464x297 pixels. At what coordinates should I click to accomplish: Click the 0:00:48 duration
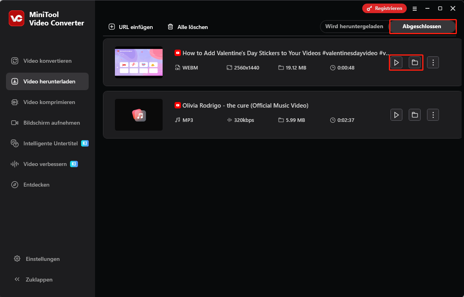346,67
